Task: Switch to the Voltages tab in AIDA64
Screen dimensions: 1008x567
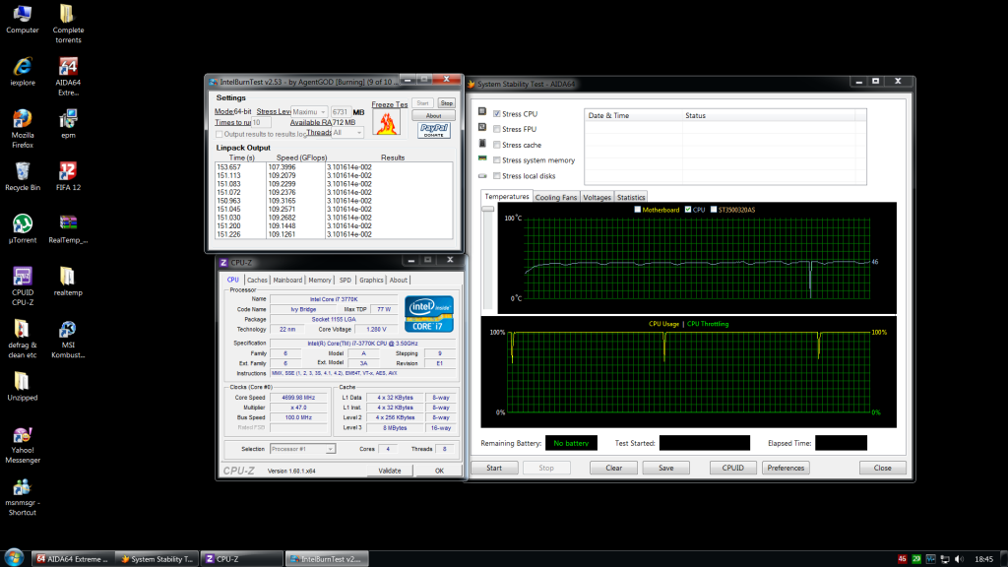Action: tap(597, 197)
